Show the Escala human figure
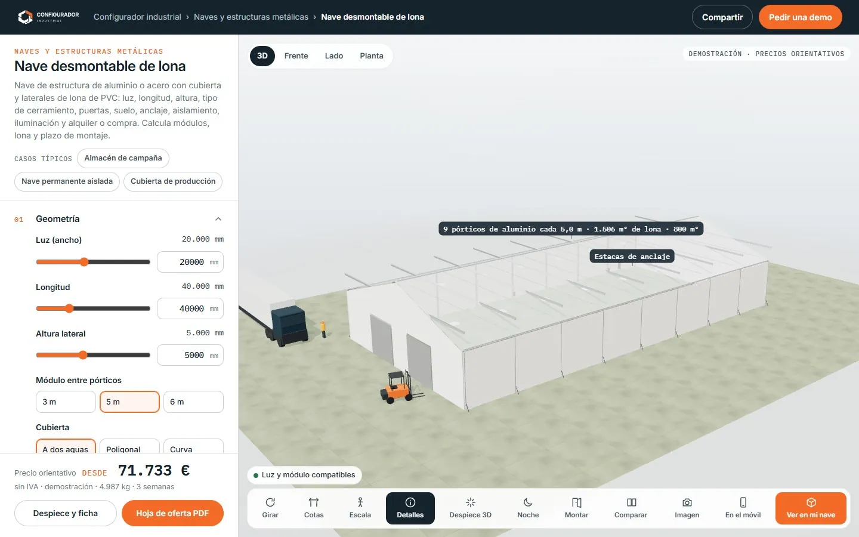Screen dimensions: 859x537 360,508
